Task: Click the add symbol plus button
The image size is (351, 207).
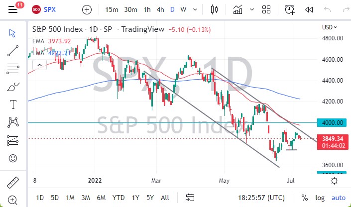Action: [87, 9]
